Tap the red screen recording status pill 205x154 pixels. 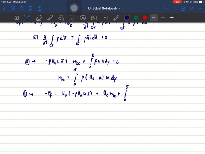coord(178,2)
